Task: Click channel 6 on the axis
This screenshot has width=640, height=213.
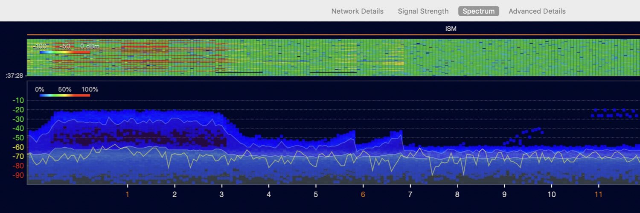Action: [x=363, y=195]
